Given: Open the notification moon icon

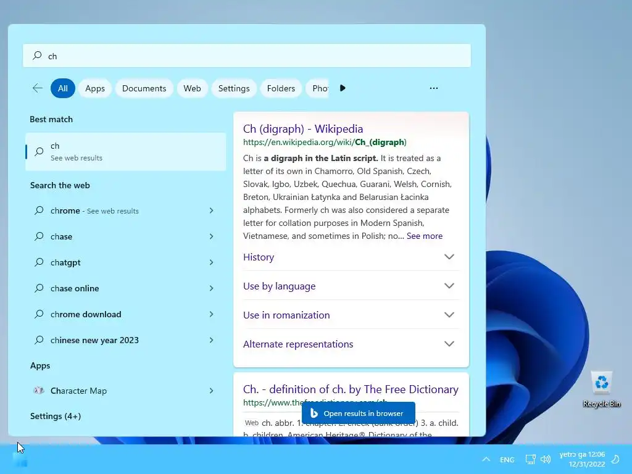Looking at the screenshot, I should [615, 459].
